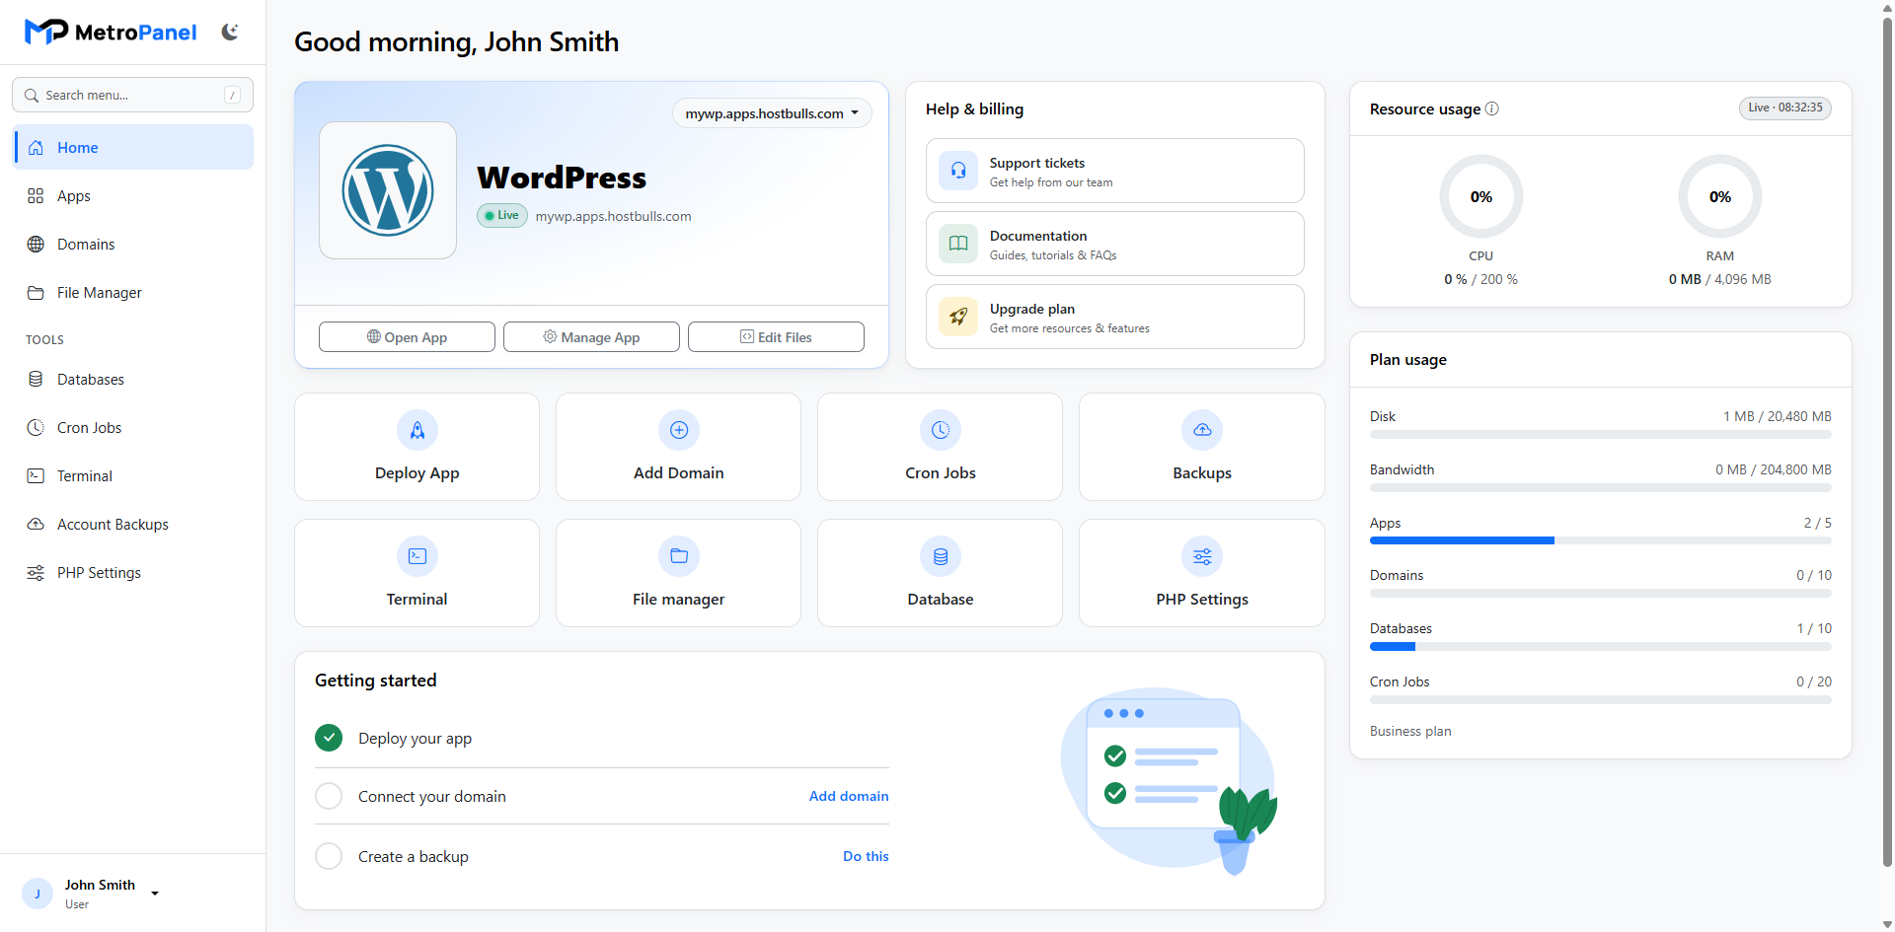The image size is (1895, 932).
Task: Toggle the Connect your domain circle
Action: click(329, 796)
